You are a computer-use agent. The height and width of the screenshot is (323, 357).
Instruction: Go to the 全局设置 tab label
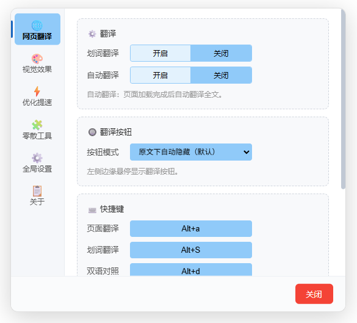point(37,169)
